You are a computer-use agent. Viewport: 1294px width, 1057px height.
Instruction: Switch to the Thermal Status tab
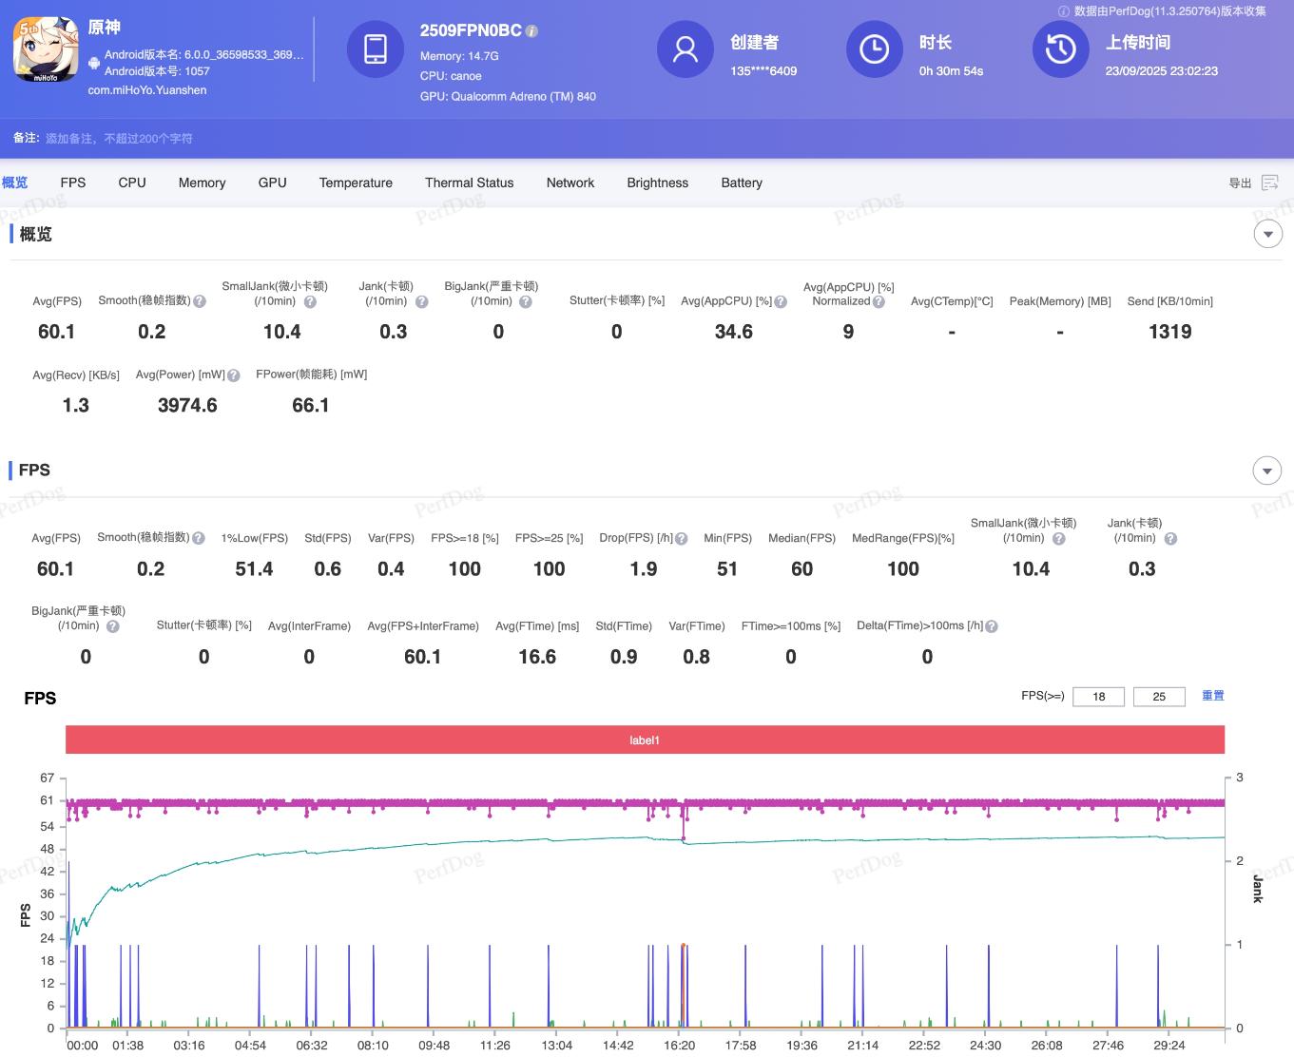[x=469, y=183]
